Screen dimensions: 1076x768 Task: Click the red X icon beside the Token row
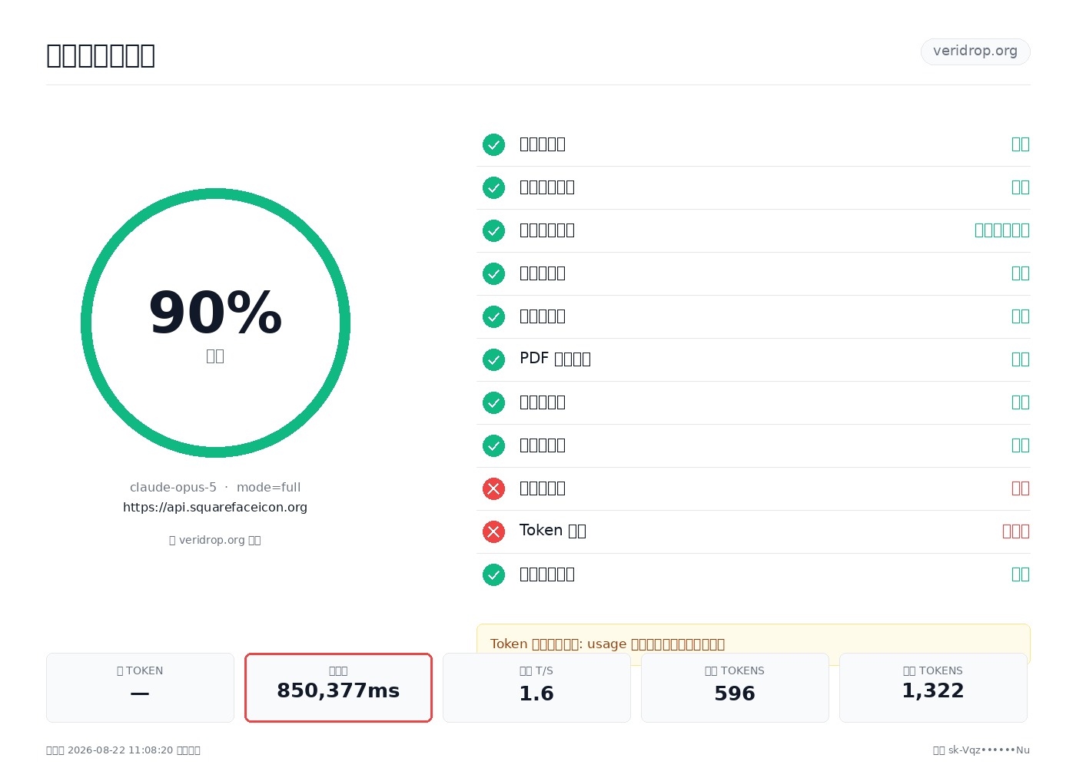click(493, 531)
